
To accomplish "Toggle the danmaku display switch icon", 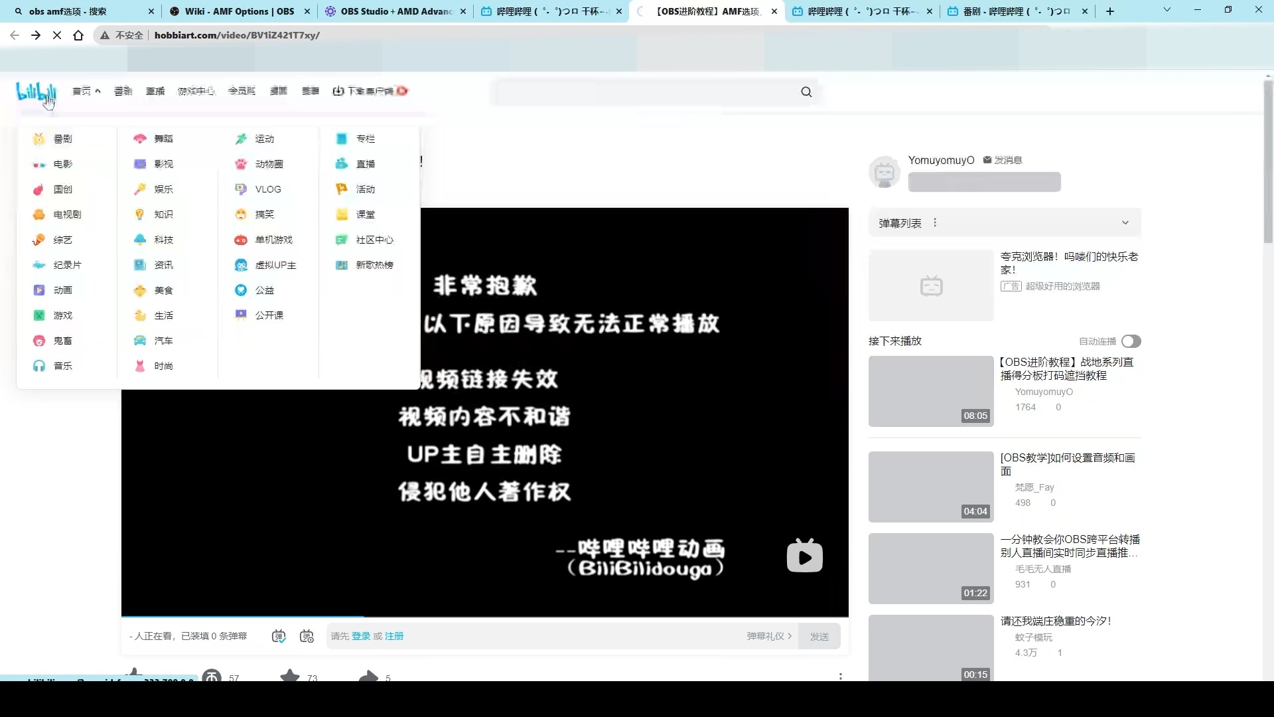I will [279, 636].
